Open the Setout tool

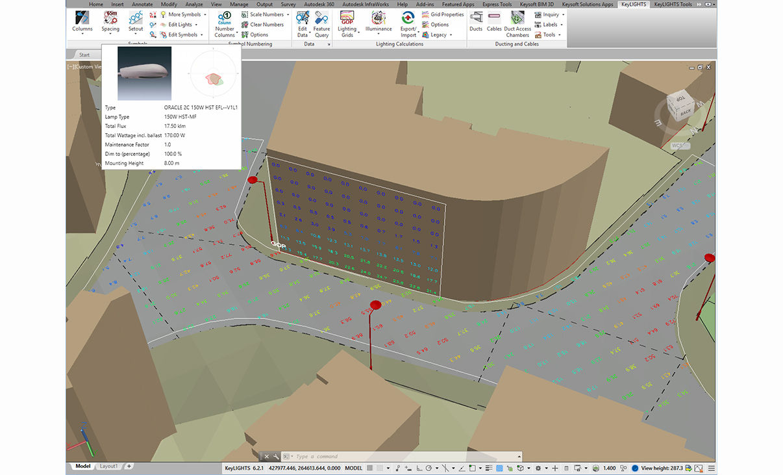[x=136, y=18]
